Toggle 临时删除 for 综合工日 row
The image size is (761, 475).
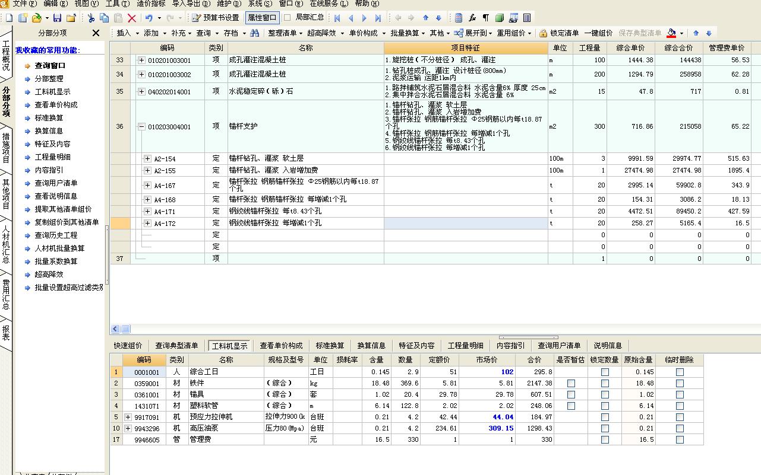[680, 372]
